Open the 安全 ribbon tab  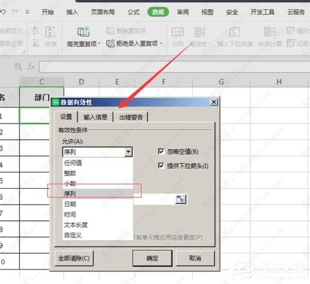231,12
